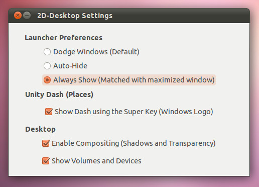The image size is (259, 187).
Task: Click the Auto-Hide label text
Action: pyautogui.click(x=70, y=66)
